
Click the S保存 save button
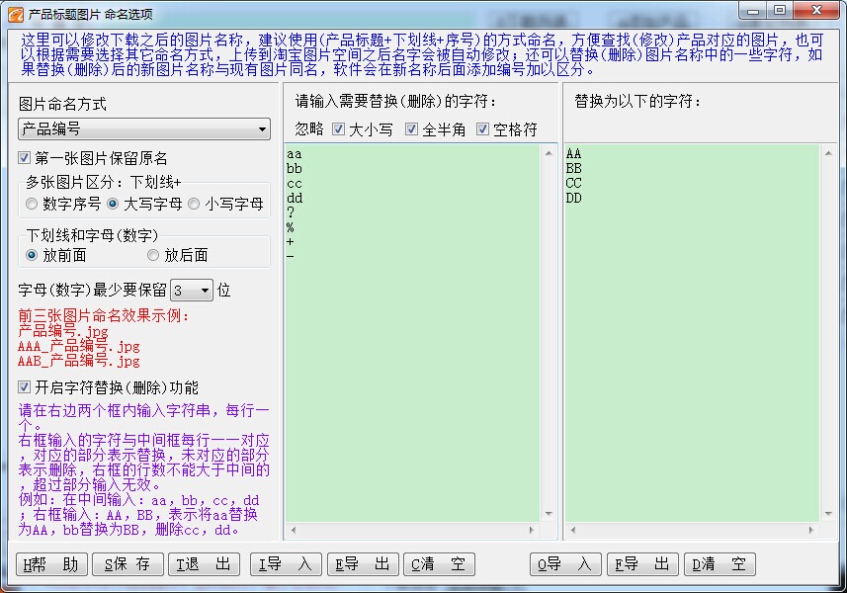[127, 564]
